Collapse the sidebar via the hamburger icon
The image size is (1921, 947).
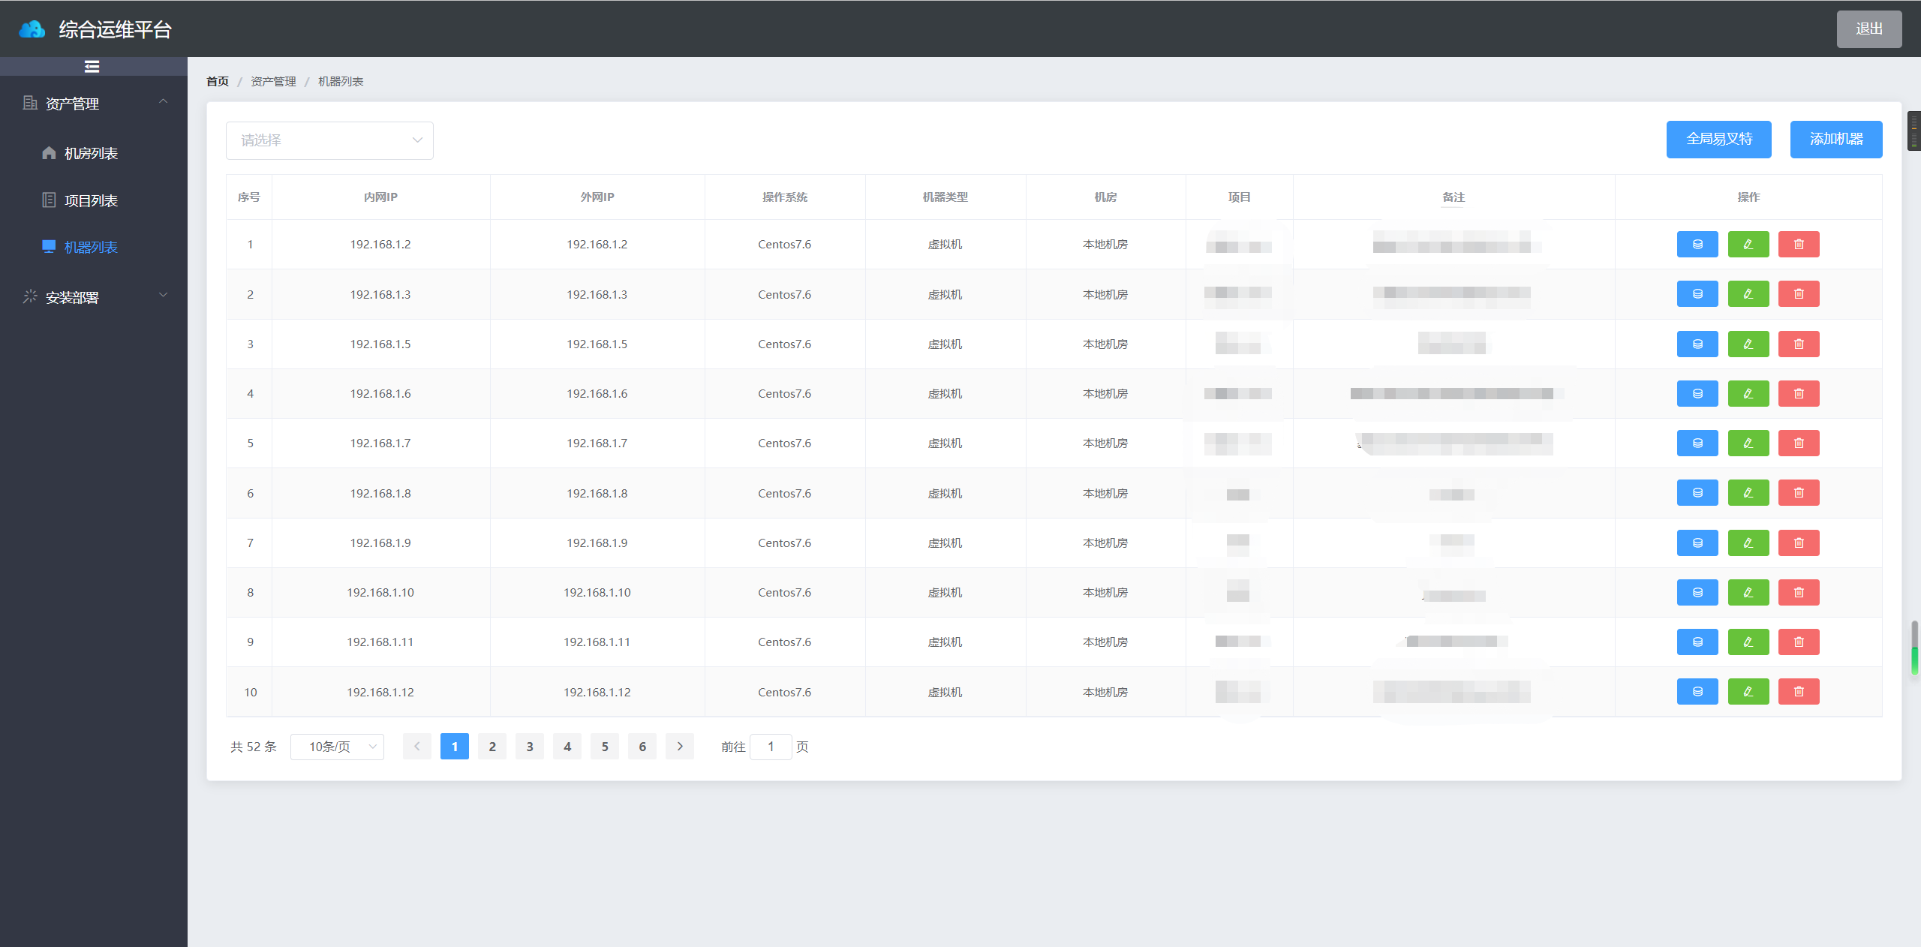pos(92,67)
